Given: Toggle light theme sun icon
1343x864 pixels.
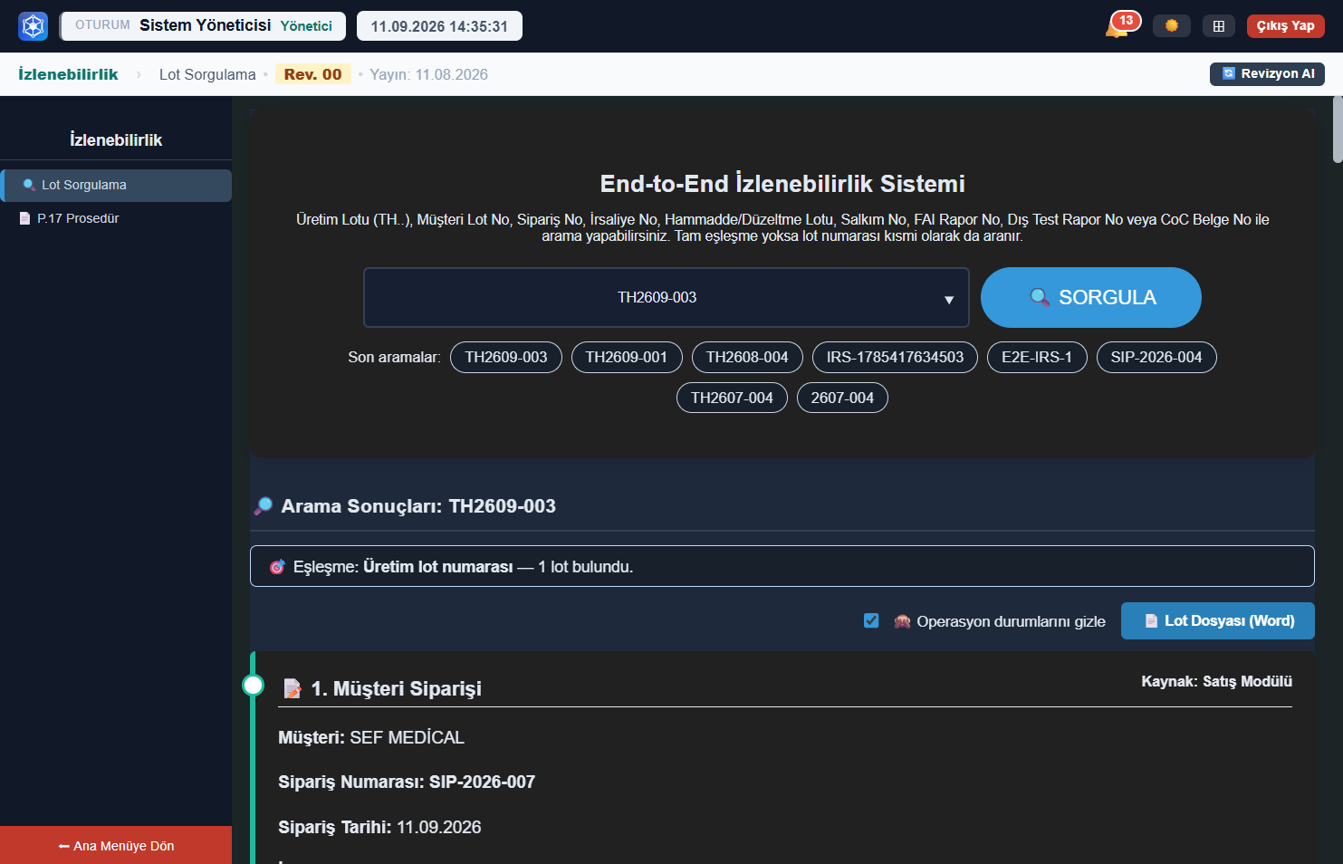Looking at the screenshot, I should (1172, 26).
